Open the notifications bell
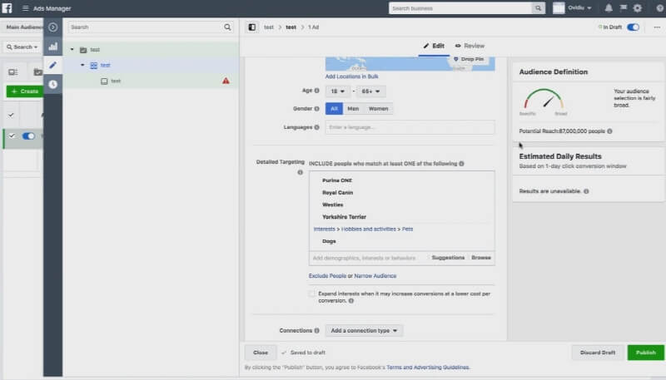 (x=609, y=8)
